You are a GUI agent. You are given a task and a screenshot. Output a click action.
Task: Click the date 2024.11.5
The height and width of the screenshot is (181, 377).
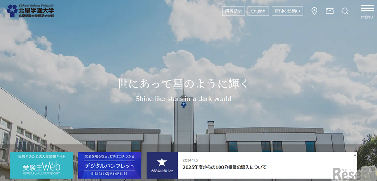coord(190,160)
